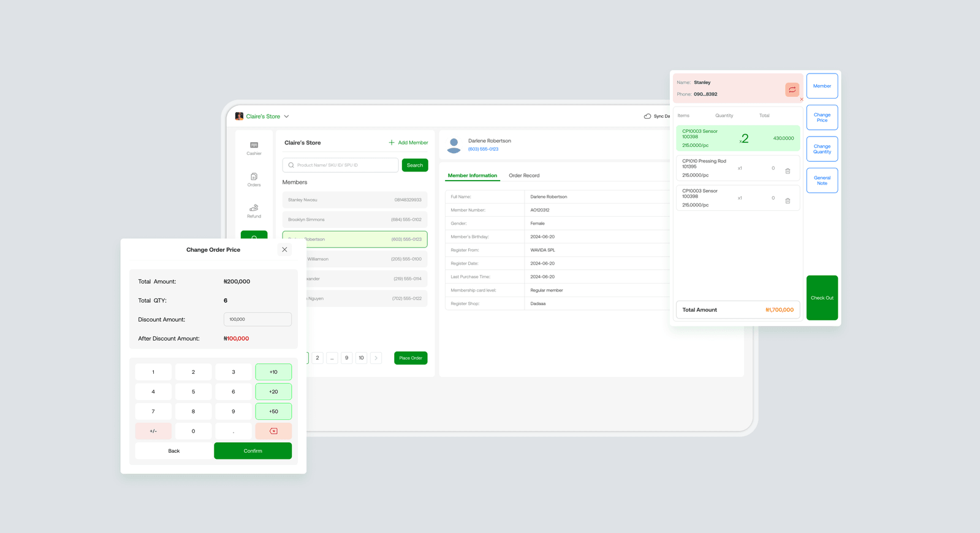Go to next page of members

click(376, 358)
